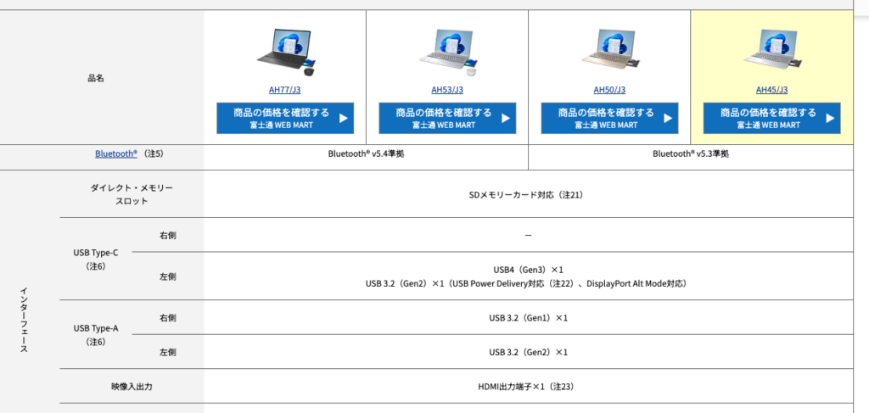869x413 pixels.
Task: Select the 'USB4（Gen3）×1' text
Action: [528, 270]
